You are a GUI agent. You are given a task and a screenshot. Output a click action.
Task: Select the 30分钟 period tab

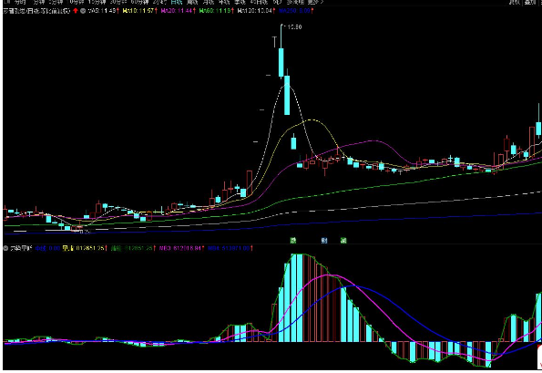tap(118, 2)
